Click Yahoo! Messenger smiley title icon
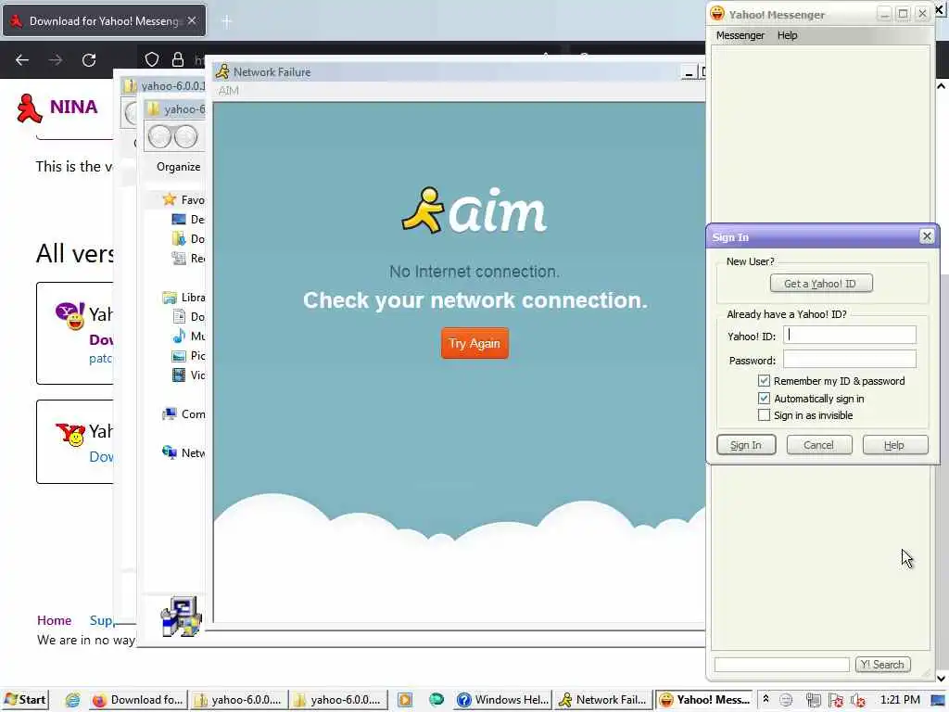 click(717, 13)
